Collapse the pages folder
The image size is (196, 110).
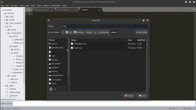tap(8, 46)
